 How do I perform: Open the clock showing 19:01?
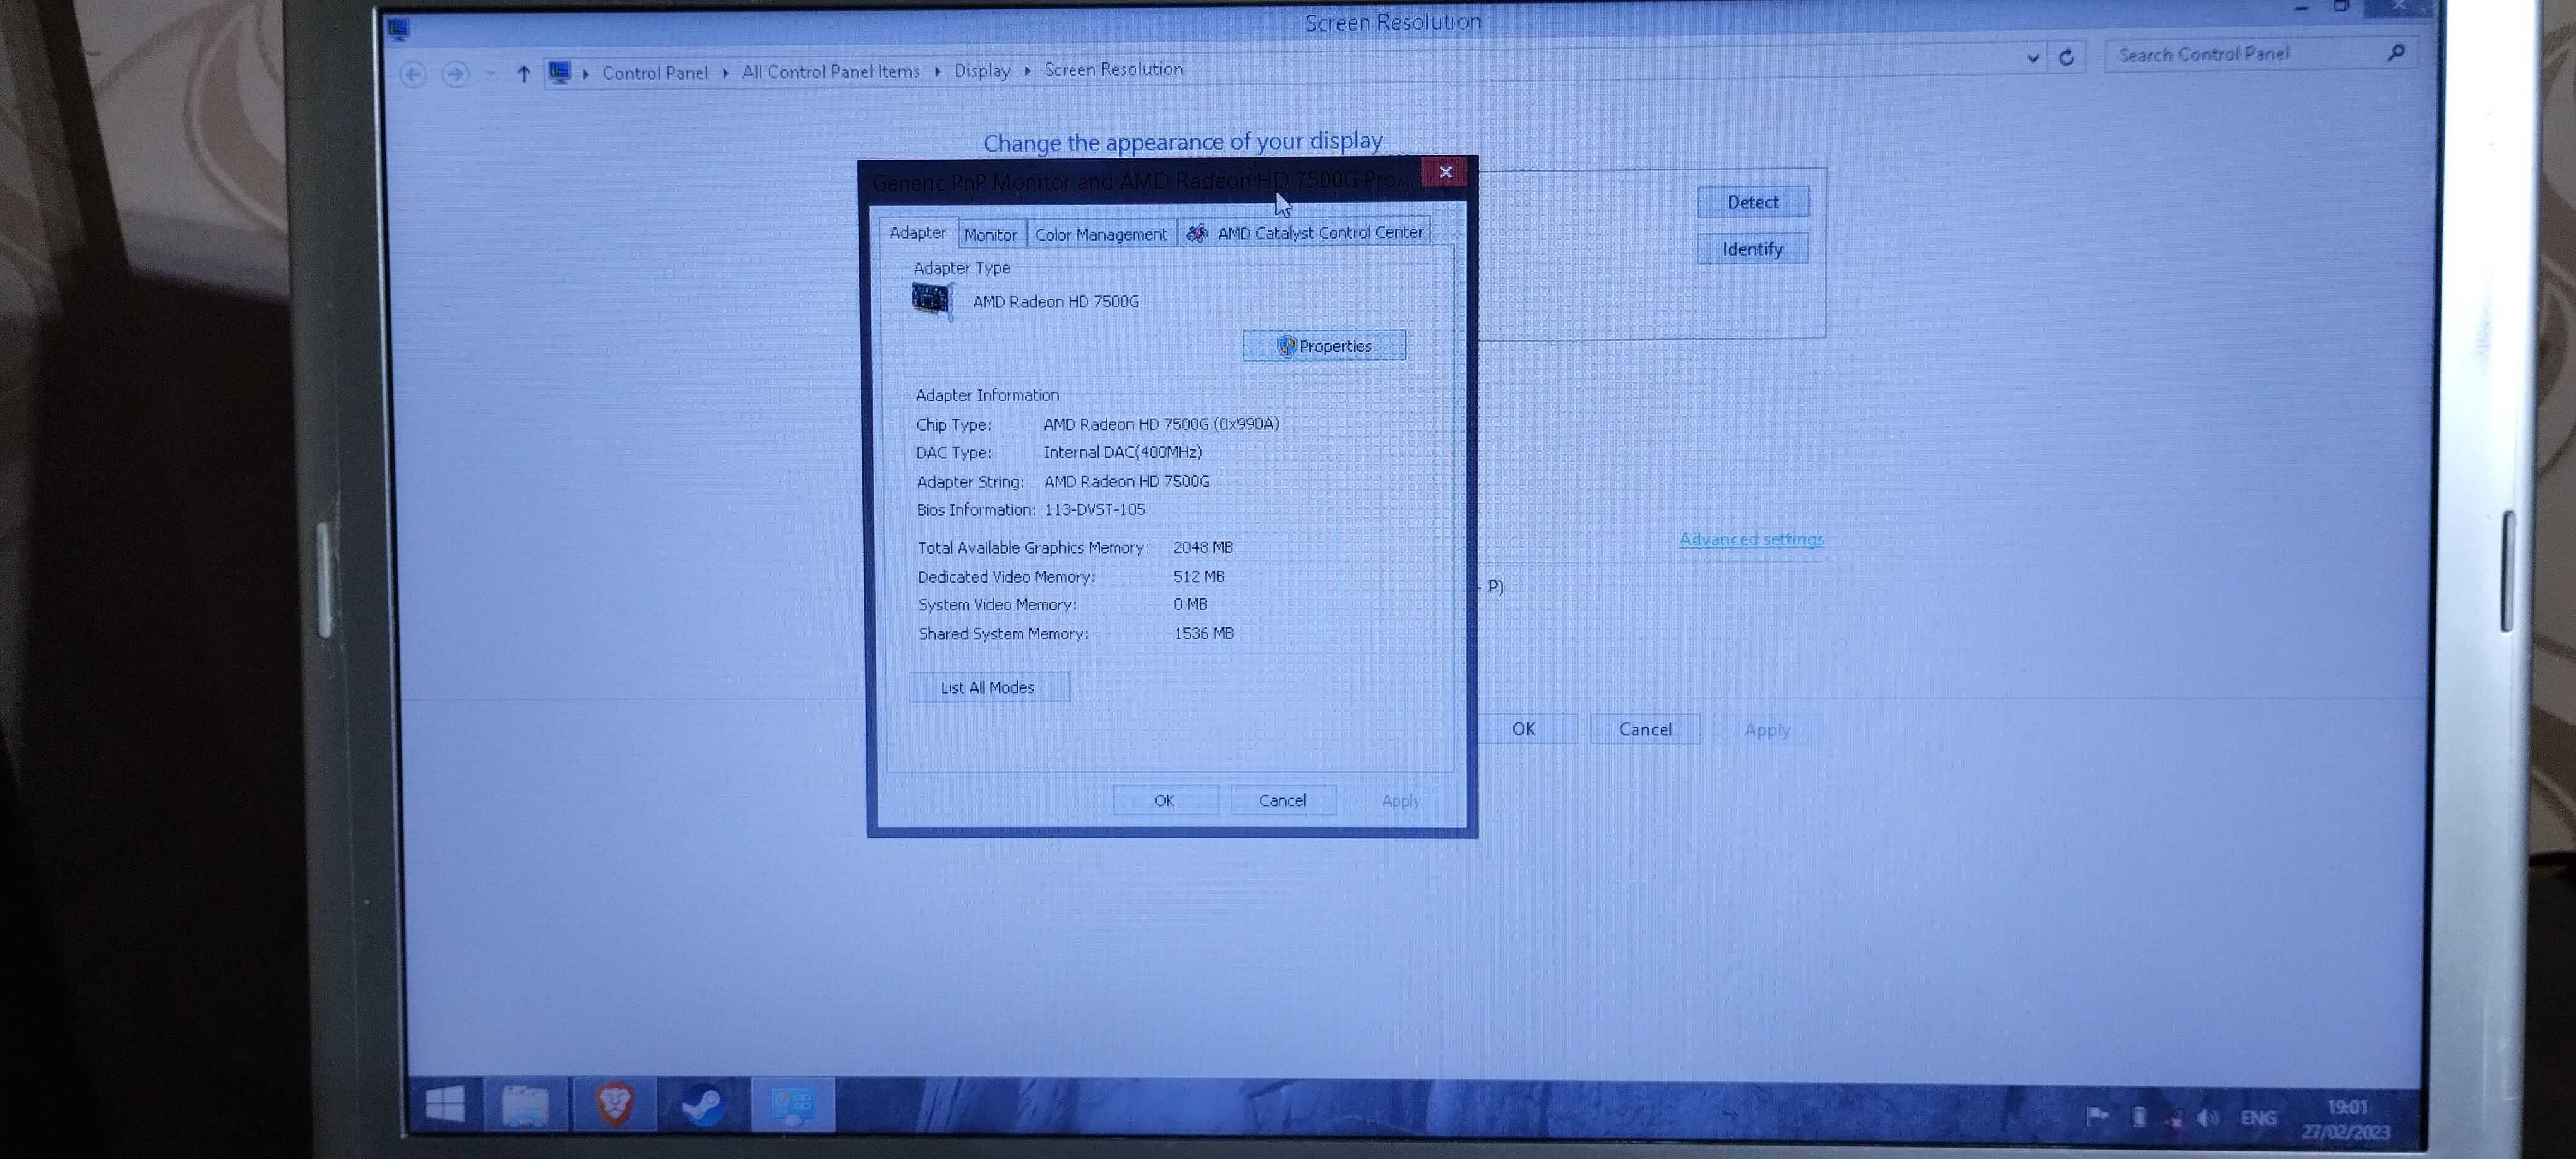pos(2346,1107)
